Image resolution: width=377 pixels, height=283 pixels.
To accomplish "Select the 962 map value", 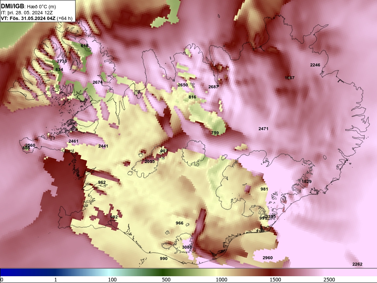I will (102, 182).
